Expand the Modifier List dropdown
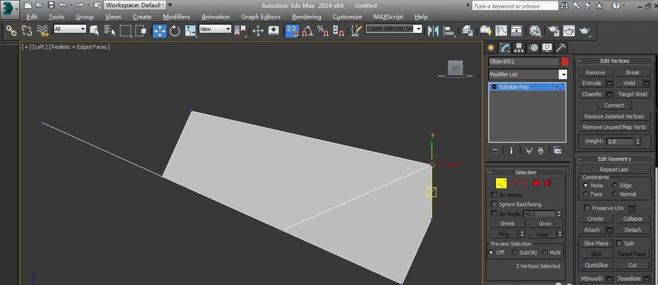 (563, 75)
